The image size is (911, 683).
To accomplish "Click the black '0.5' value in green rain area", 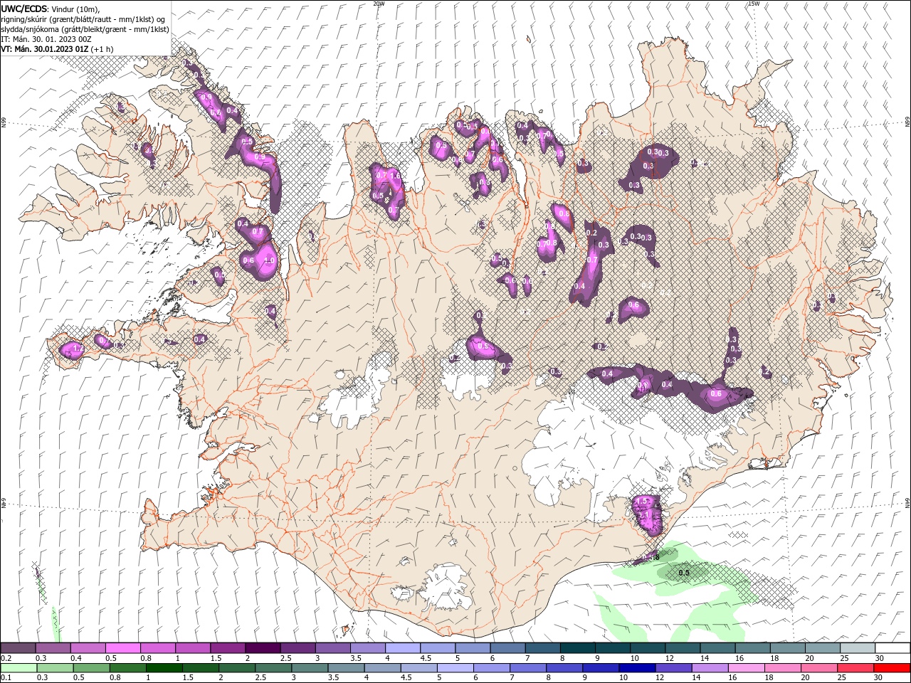I will click(684, 573).
